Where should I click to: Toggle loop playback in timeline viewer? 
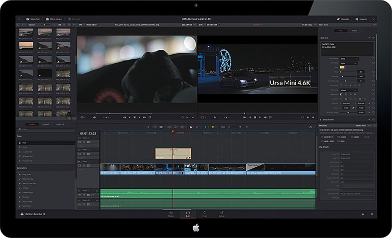(x=270, y=117)
